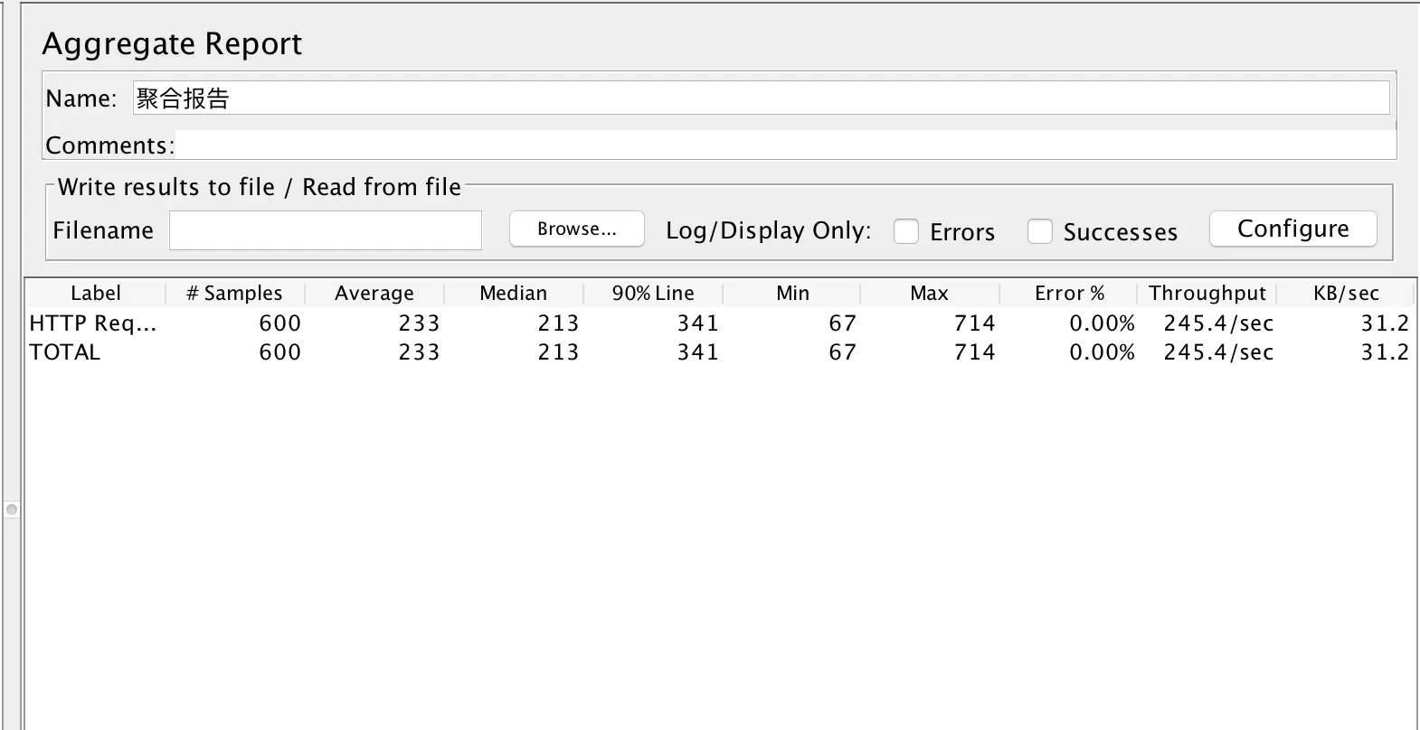Click the 213 median cell in the HTTP Req row
The width and height of the screenshot is (1420, 730).
558,323
